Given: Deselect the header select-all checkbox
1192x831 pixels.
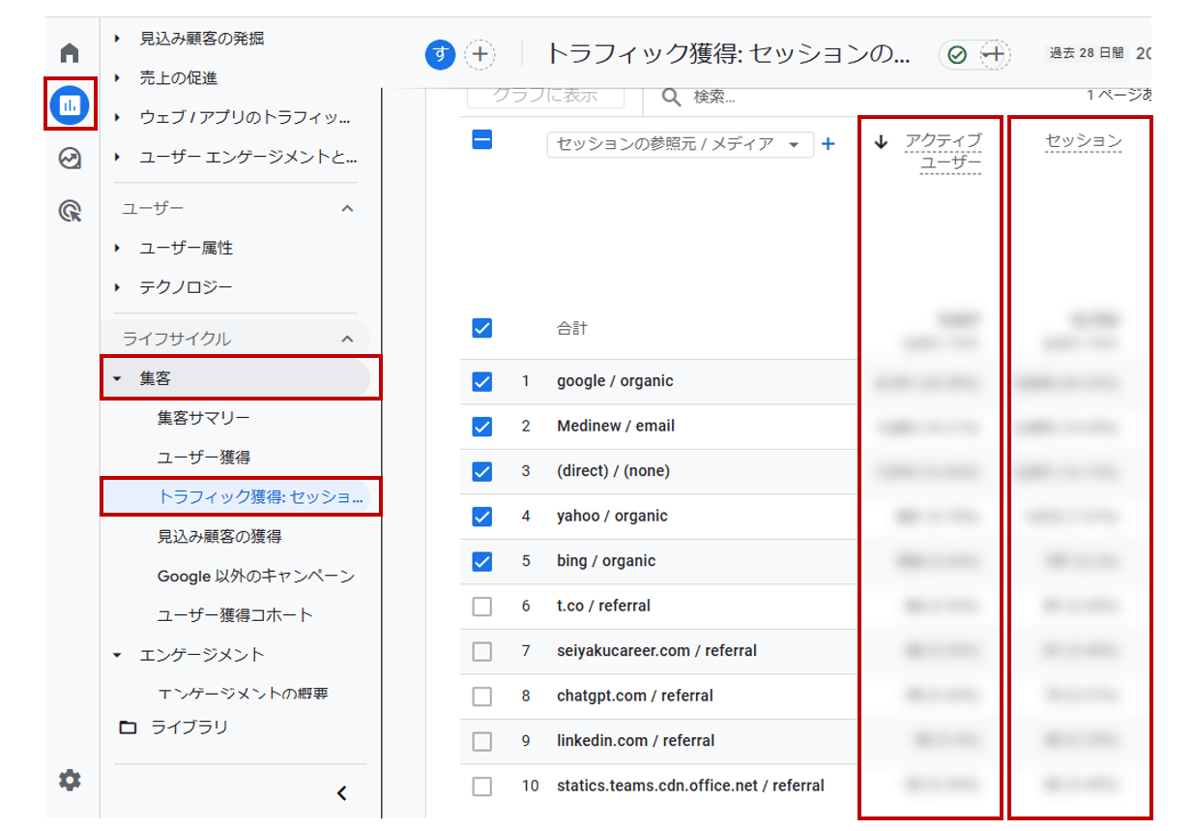Looking at the screenshot, I should (482, 139).
